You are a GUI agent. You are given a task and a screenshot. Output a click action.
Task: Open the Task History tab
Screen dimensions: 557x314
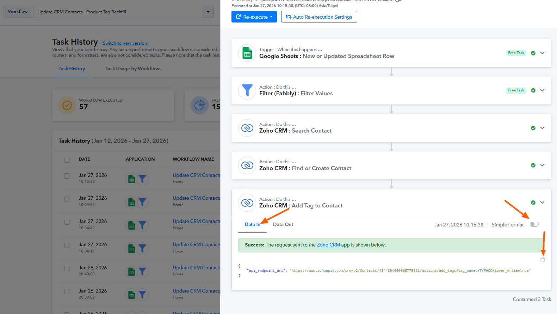72,69
